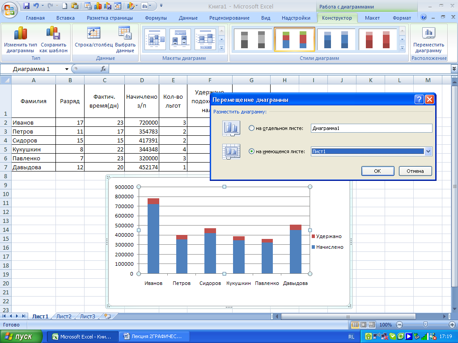Screen dimensions: 458x343
Task: Click the Undo arrow icon
Action: tap(36, 6)
